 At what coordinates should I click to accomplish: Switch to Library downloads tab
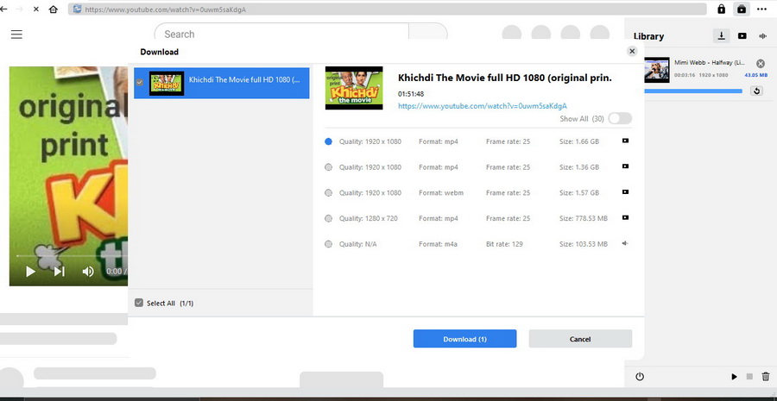(722, 35)
